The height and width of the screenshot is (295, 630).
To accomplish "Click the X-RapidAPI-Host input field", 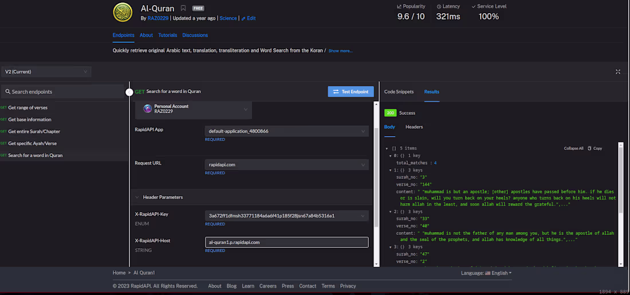I will (x=286, y=242).
